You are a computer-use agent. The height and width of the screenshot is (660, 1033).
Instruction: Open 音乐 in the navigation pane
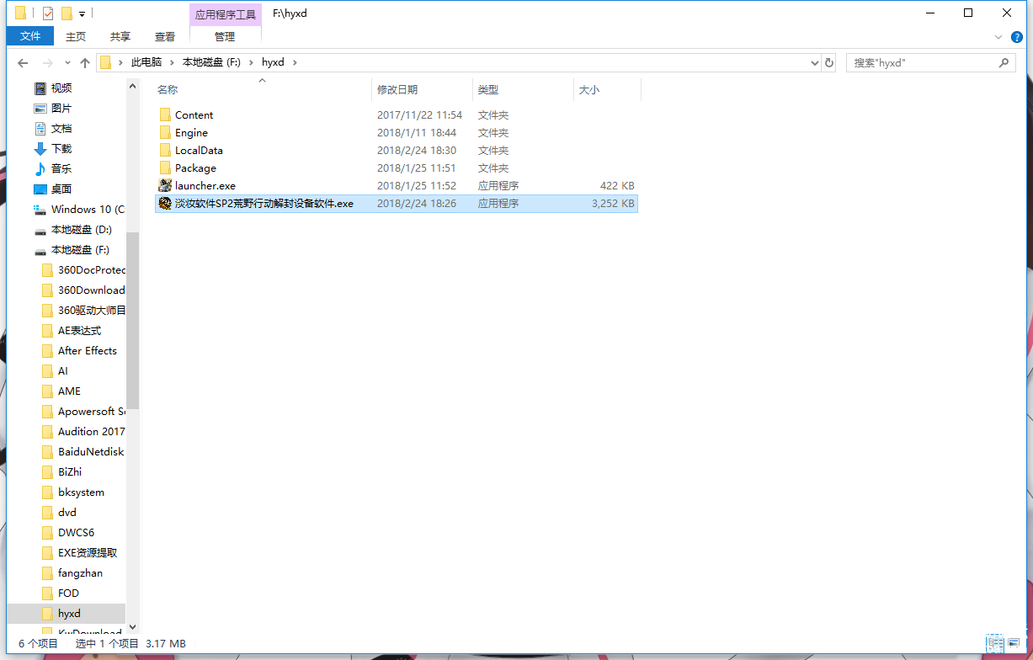point(61,169)
